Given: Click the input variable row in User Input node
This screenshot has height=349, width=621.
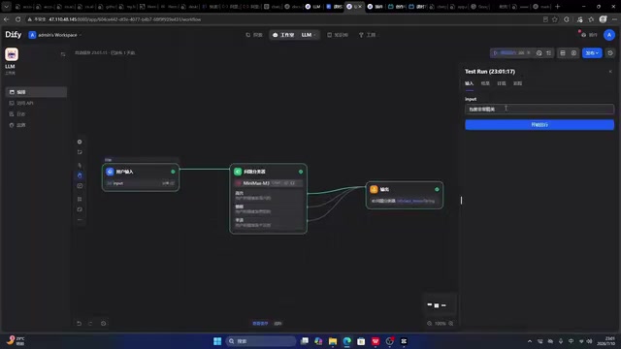Looking at the screenshot, I should click(140, 183).
